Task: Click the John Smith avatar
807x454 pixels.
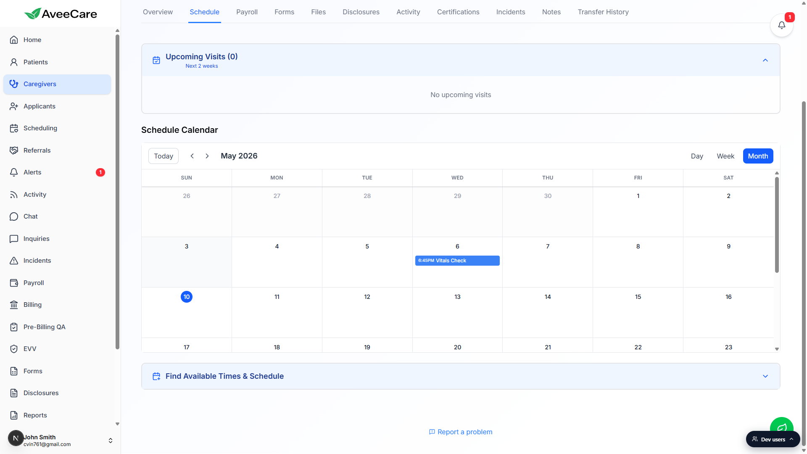Action: (x=16, y=438)
